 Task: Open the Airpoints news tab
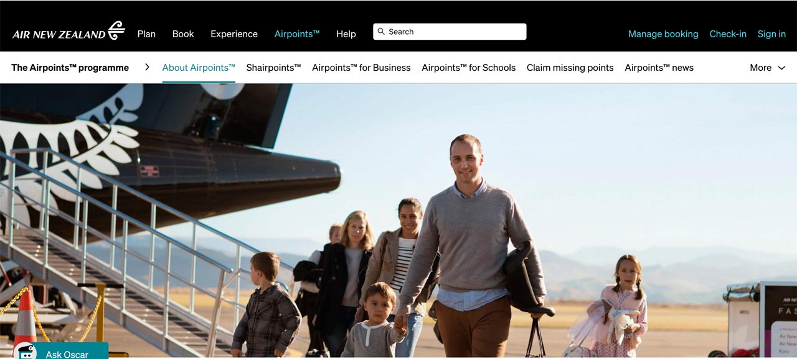pos(659,68)
